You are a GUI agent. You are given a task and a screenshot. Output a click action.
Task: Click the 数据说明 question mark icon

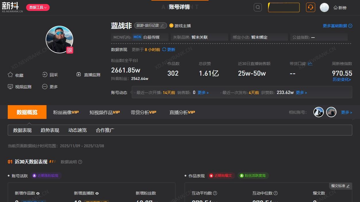point(80,162)
